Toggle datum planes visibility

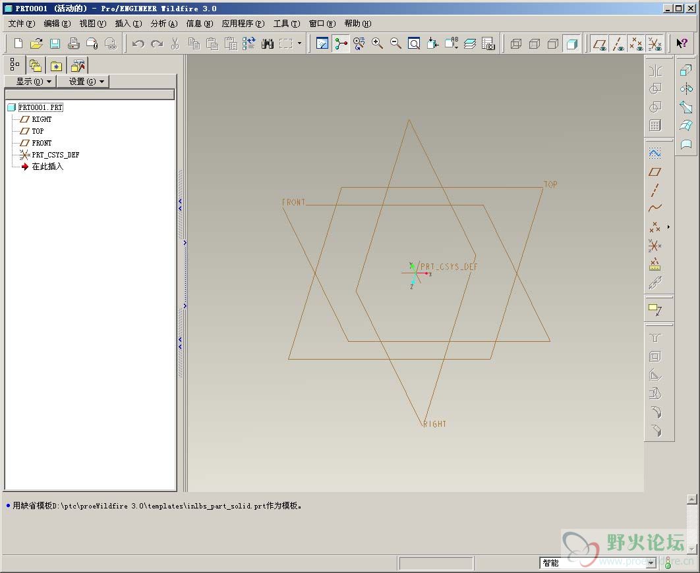[600, 43]
